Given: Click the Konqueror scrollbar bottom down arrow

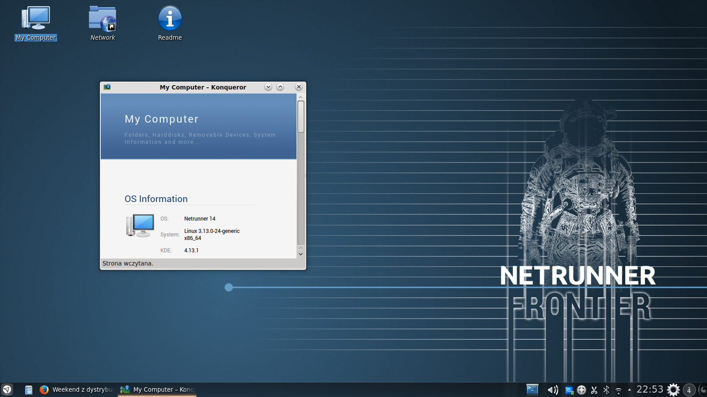Looking at the screenshot, I should point(301,254).
